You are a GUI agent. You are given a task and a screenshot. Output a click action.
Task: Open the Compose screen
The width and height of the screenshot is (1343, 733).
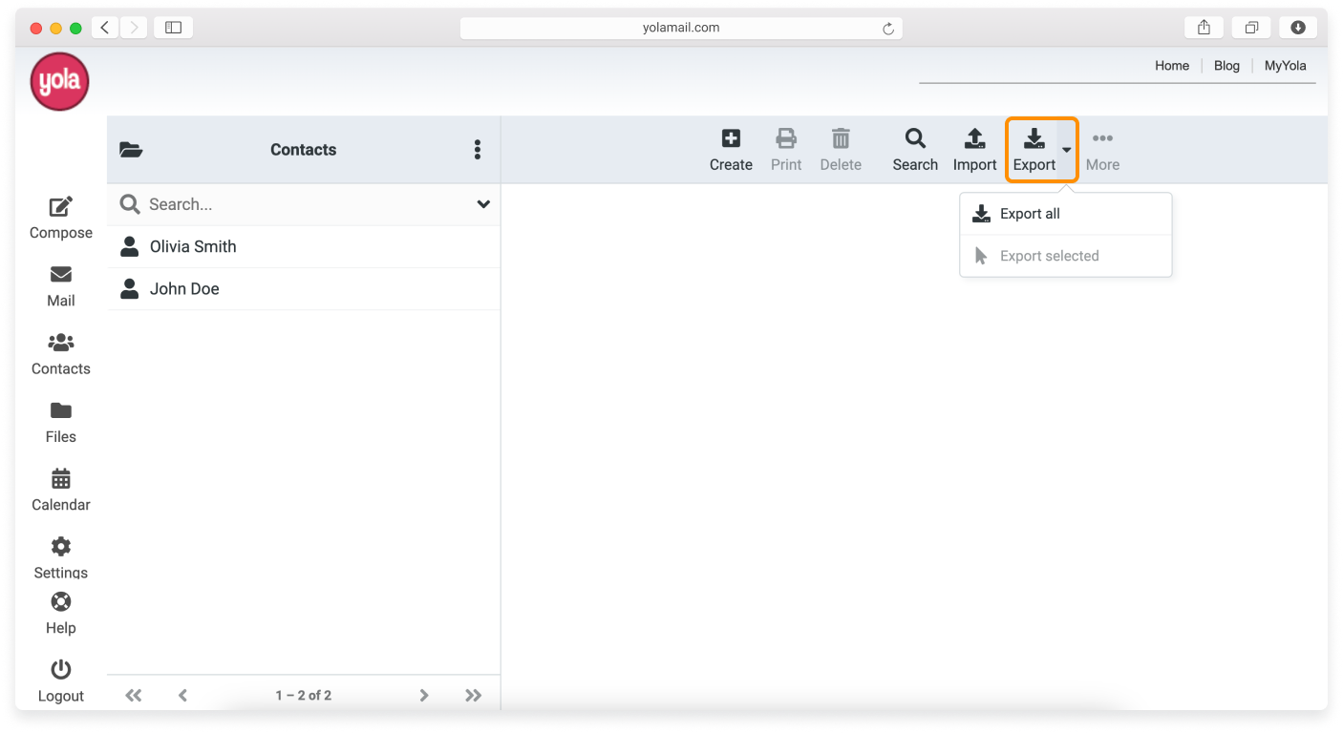click(60, 218)
